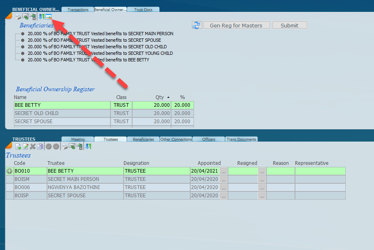The width and height of the screenshot is (374, 250).
Task: Switch to the Transactions tab
Action: (x=78, y=10)
